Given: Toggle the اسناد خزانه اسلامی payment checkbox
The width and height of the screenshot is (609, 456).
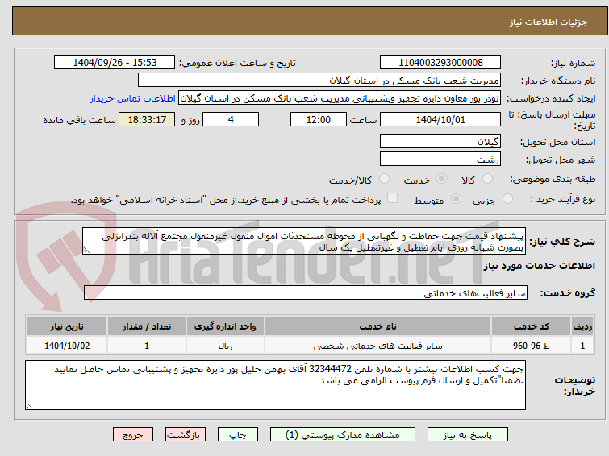Looking at the screenshot, I should 393,198.
